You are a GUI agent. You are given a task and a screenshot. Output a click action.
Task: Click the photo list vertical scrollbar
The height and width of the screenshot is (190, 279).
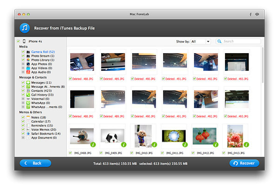263,65
